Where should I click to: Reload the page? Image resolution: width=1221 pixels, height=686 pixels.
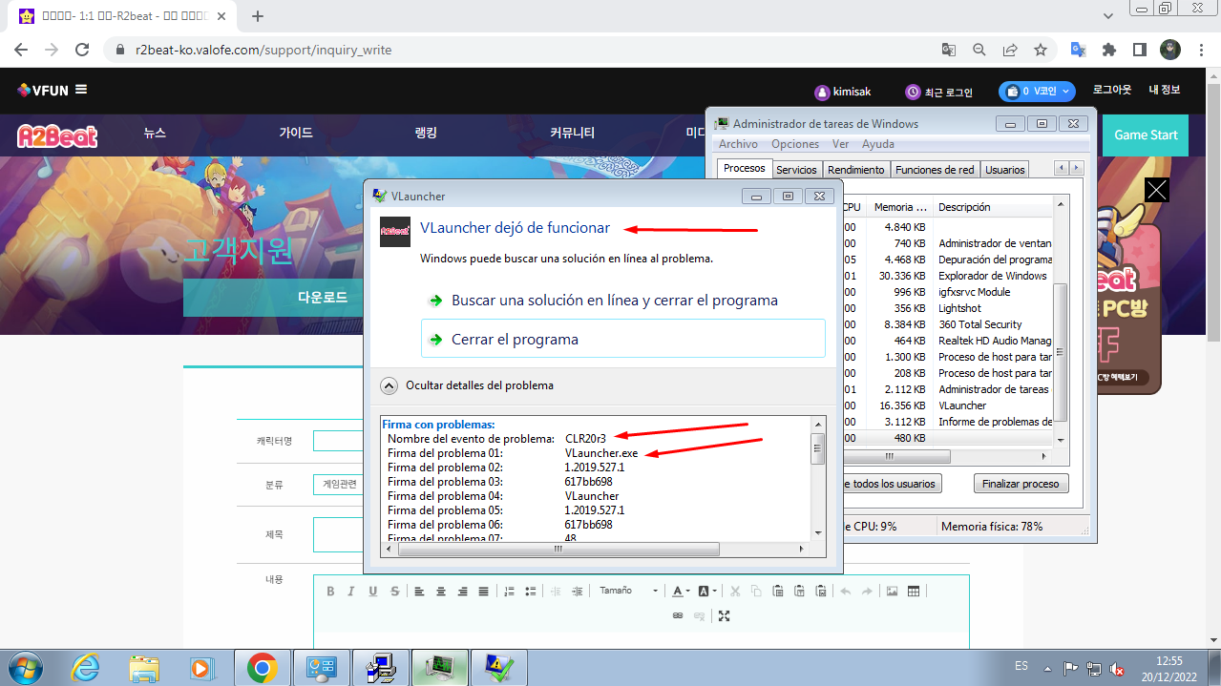82,50
